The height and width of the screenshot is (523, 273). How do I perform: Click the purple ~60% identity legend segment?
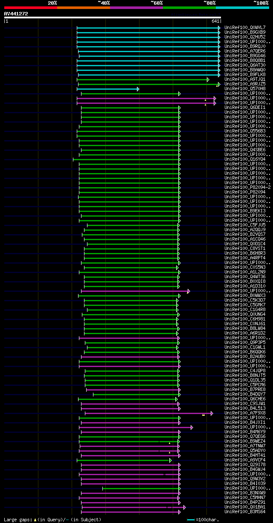(136, 8)
